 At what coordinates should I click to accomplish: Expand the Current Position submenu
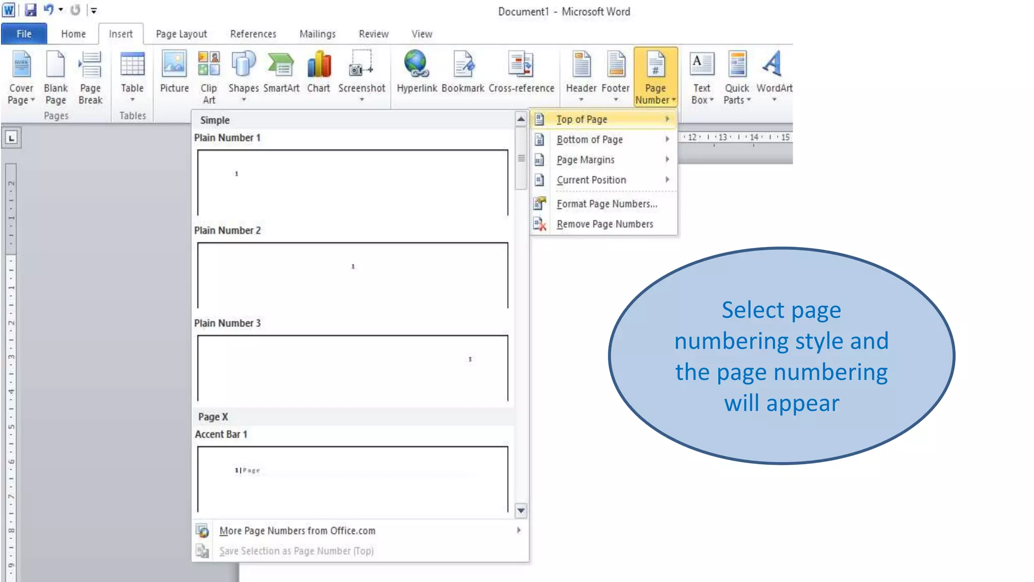[x=603, y=180]
